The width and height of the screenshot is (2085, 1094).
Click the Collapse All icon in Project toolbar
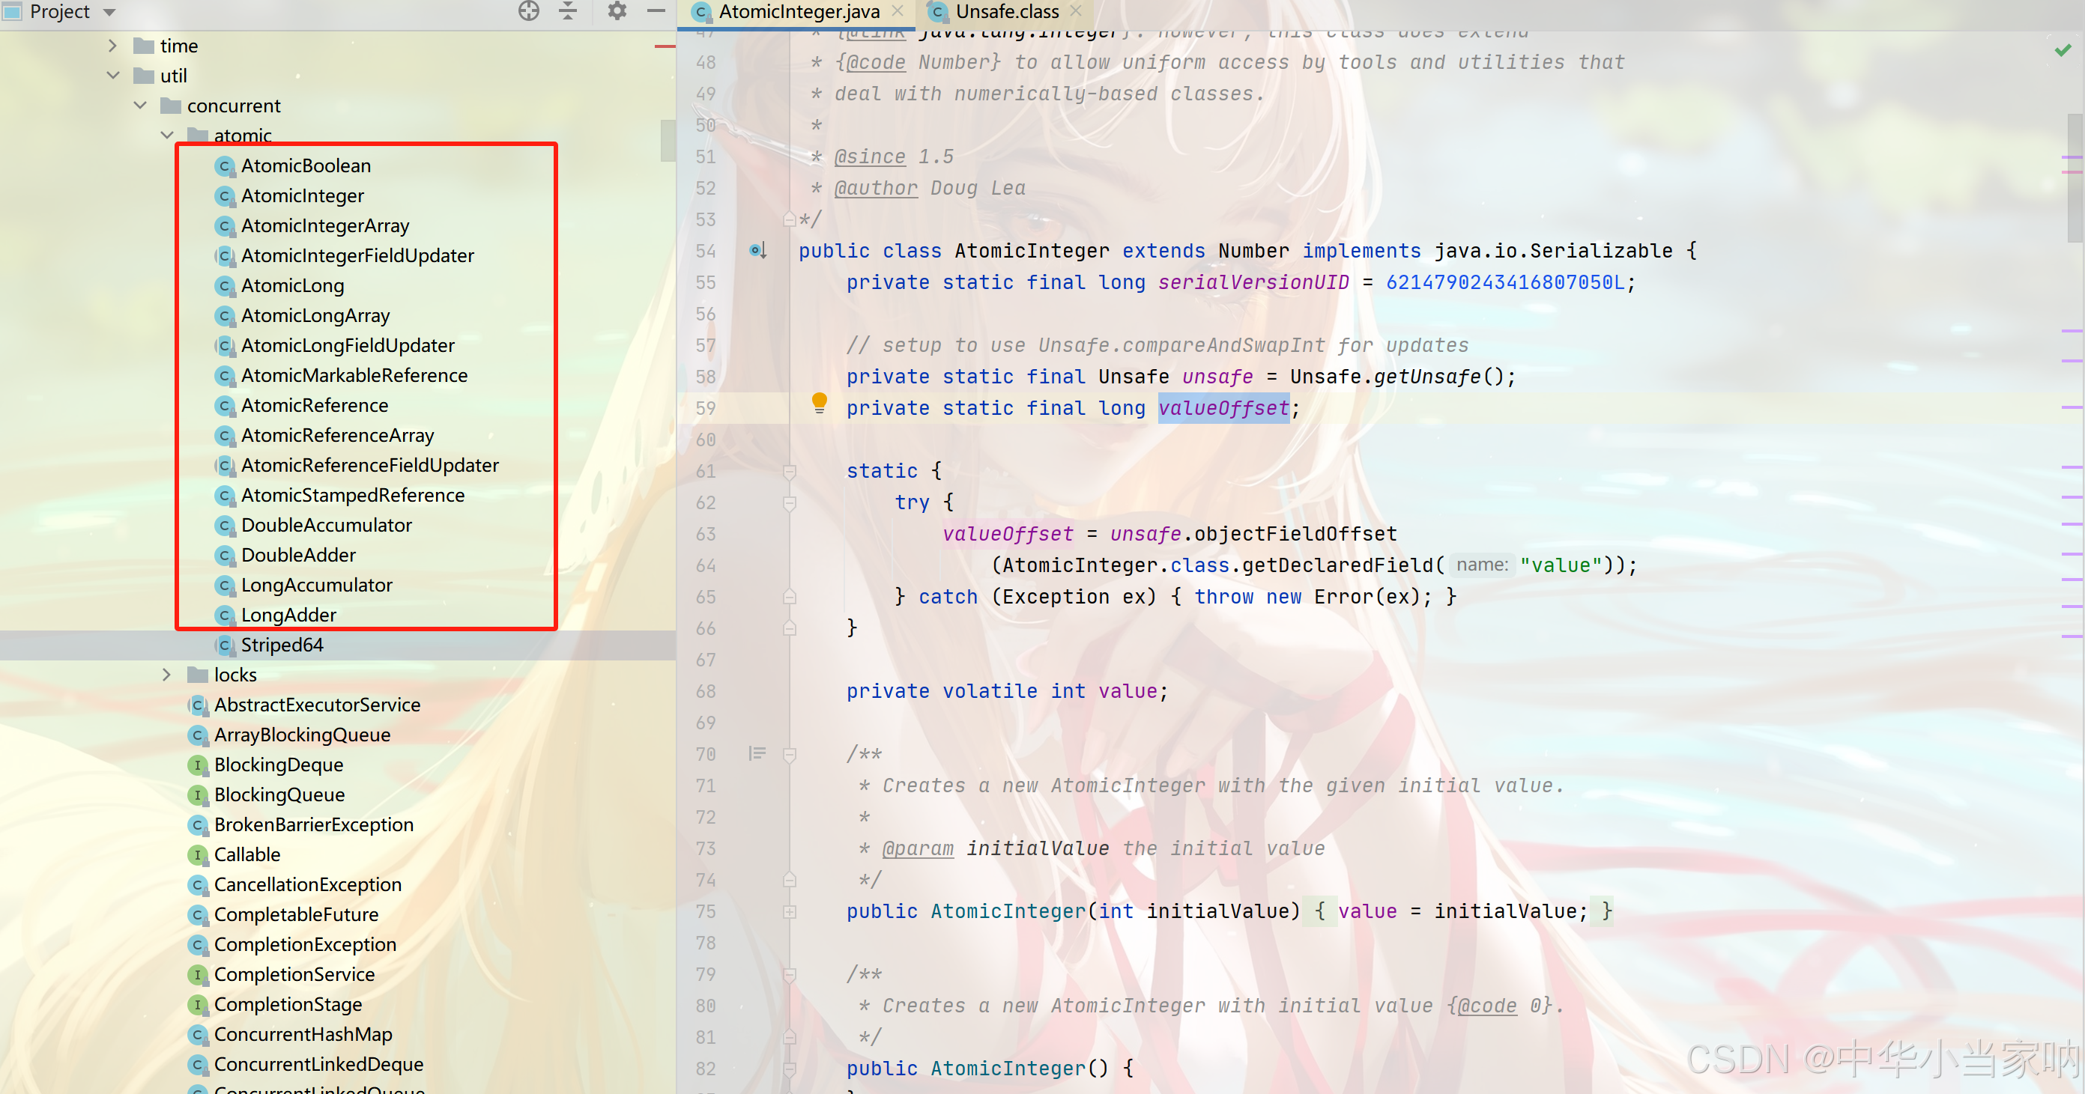[x=568, y=11]
